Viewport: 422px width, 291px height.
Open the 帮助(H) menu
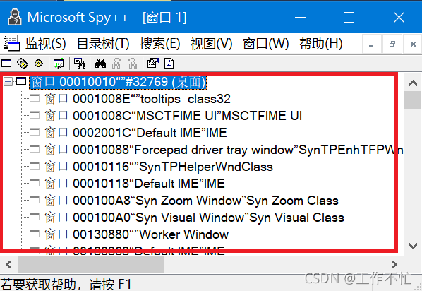pos(321,44)
